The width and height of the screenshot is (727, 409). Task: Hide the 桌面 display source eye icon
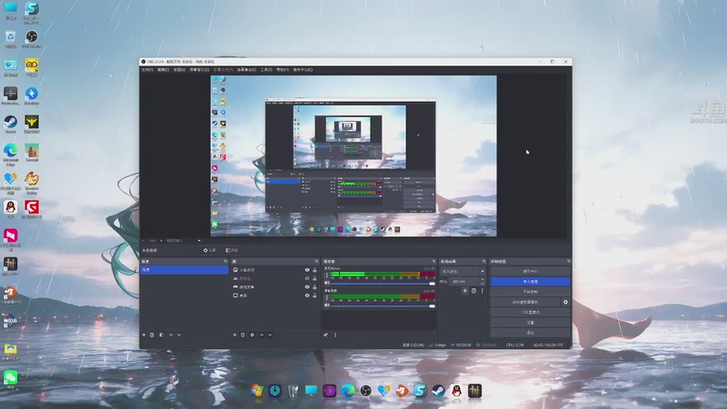(x=307, y=295)
